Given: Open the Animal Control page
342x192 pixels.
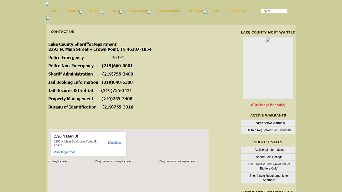Looking at the screenshot, I should click(169, 11).
